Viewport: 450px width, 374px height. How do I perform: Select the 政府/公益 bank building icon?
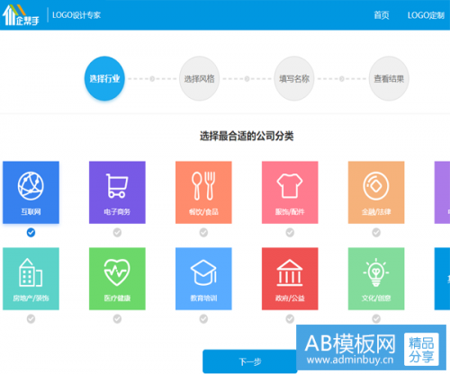point(290,272)
